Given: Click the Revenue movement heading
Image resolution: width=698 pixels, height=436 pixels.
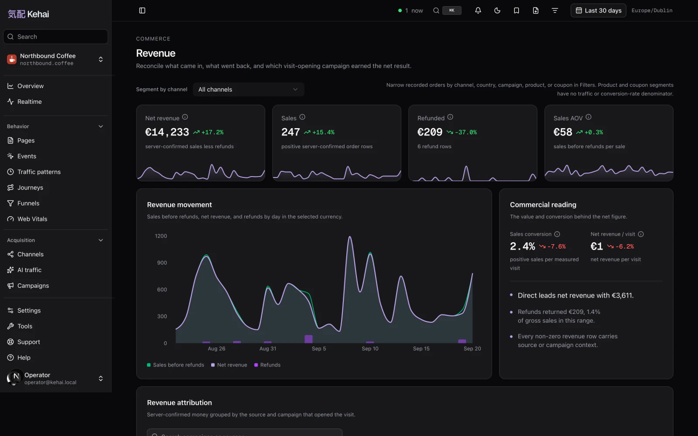Looking at the screenshot, I should 179,204.
